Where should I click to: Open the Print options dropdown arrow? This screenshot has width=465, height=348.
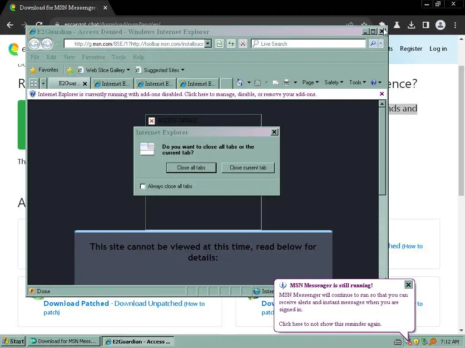(295, 82)
